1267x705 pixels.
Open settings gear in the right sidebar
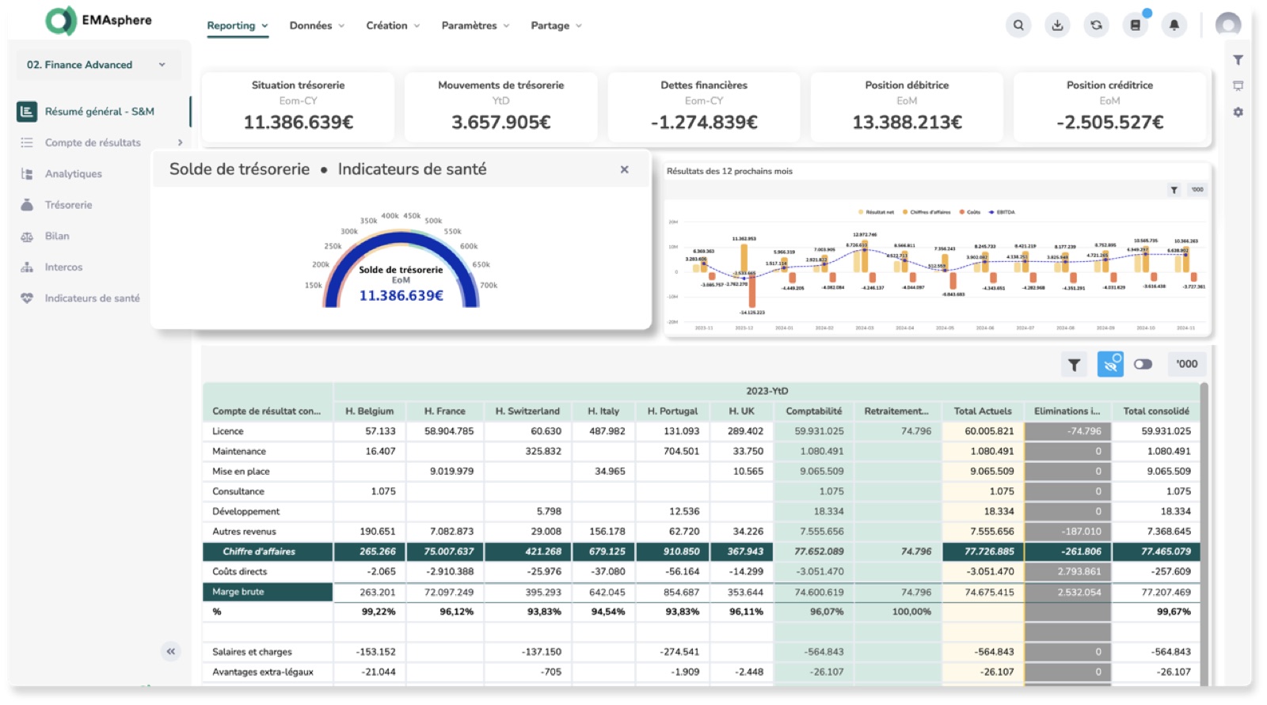click(x=1238, y=112)
